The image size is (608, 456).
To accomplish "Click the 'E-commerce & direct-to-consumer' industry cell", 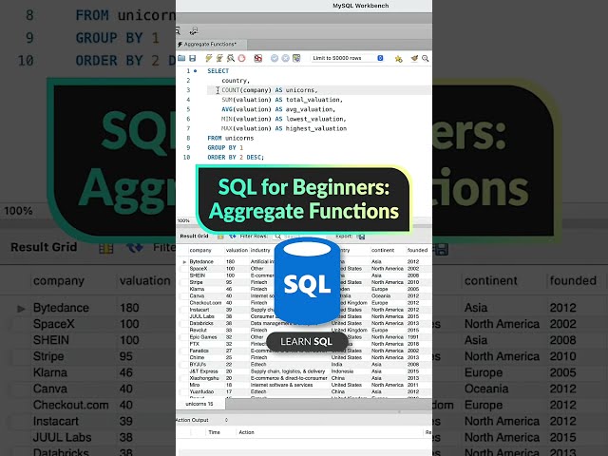I will (x=289, y=378).
